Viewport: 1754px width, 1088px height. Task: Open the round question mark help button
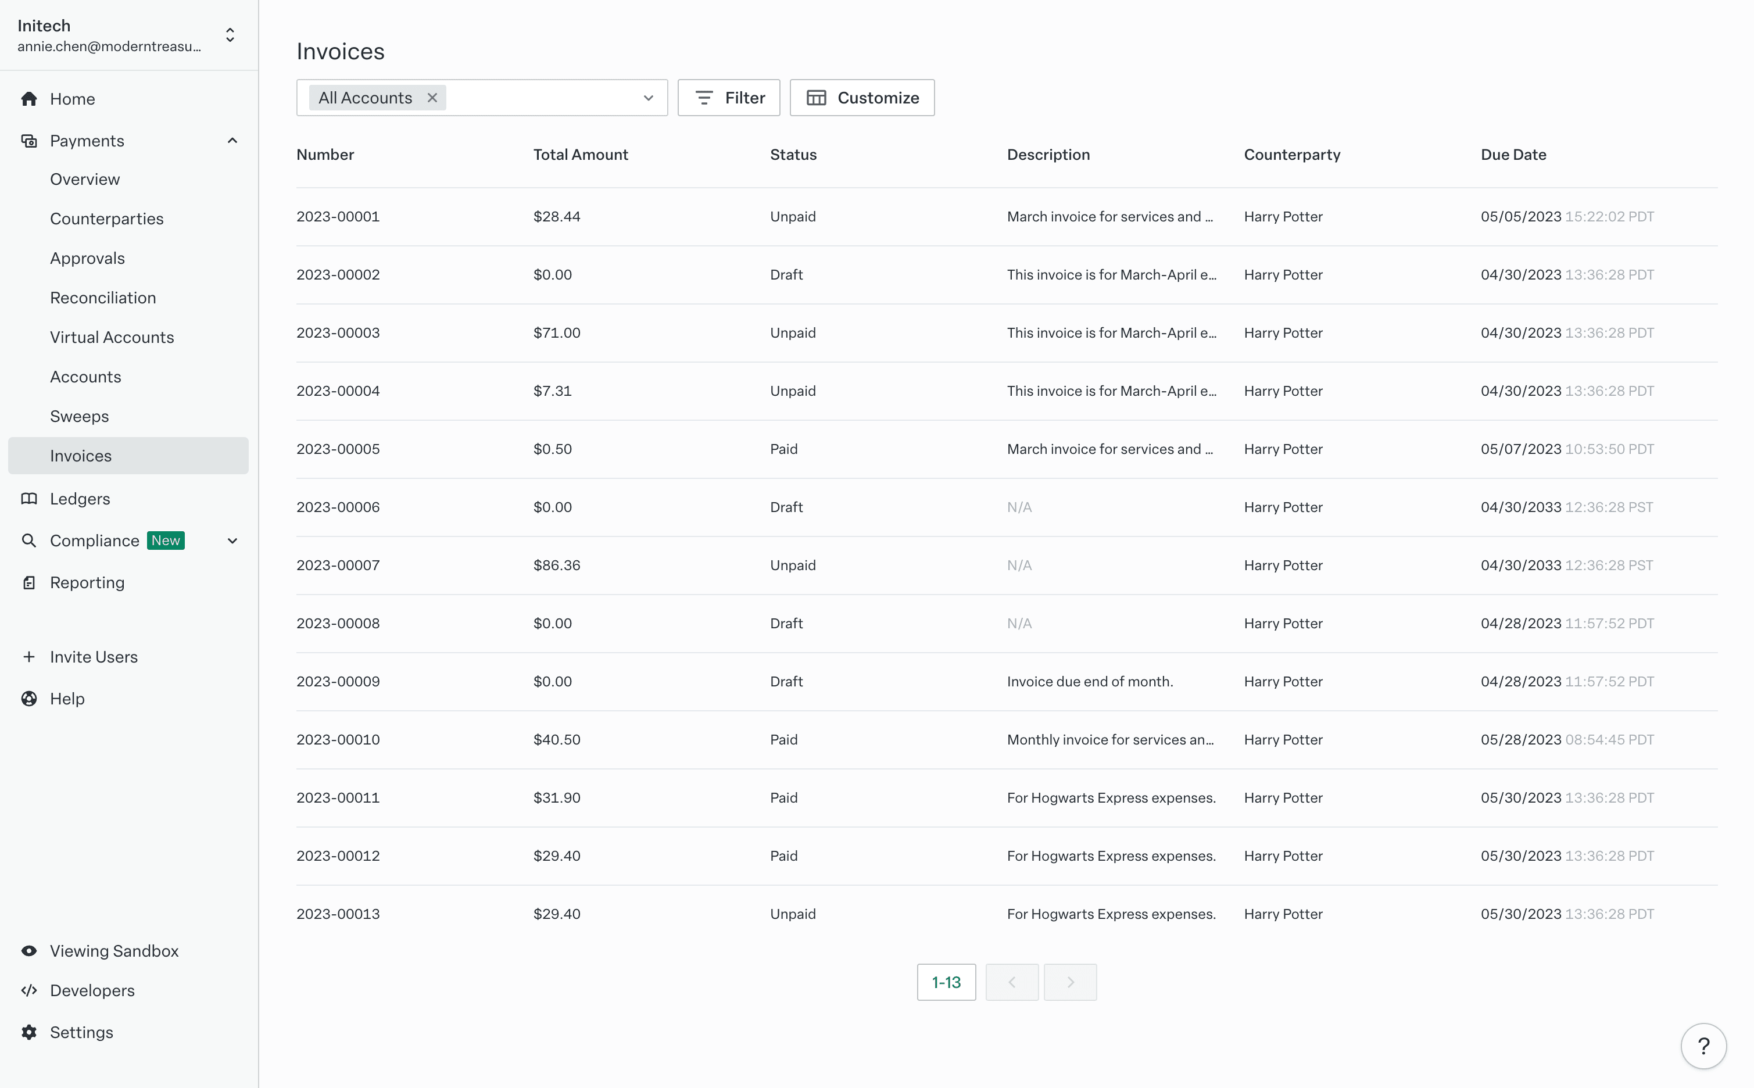tap(1703, 1046)
